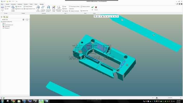The image size is (183, 103).
Task: Click the Model Tree tab icon
Action: tap(2, 17)
